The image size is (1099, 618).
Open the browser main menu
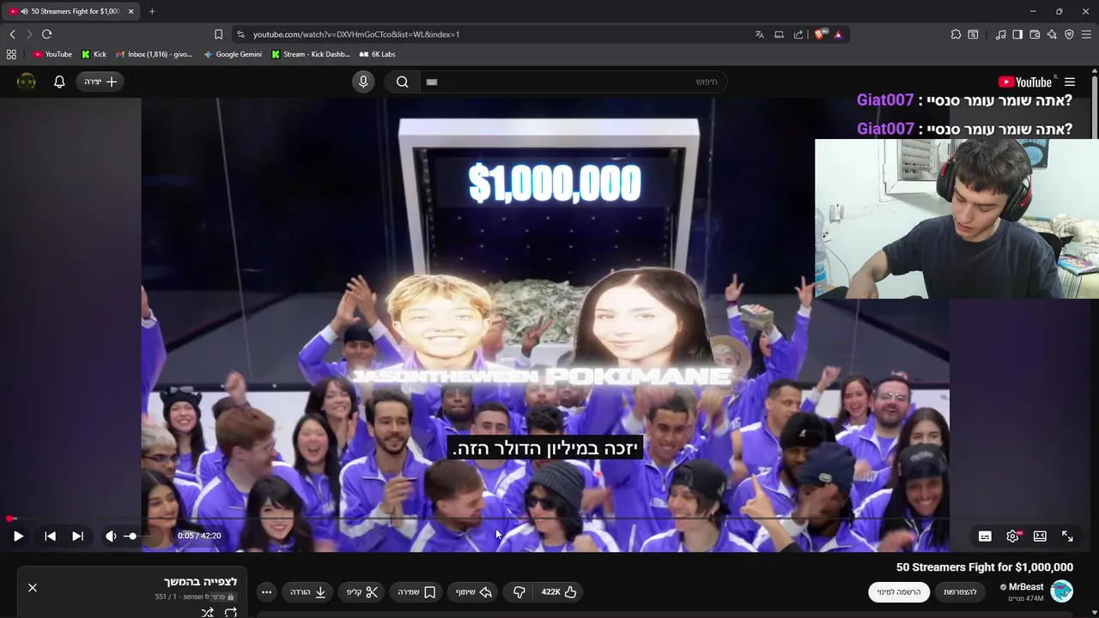click(1086, 34)
